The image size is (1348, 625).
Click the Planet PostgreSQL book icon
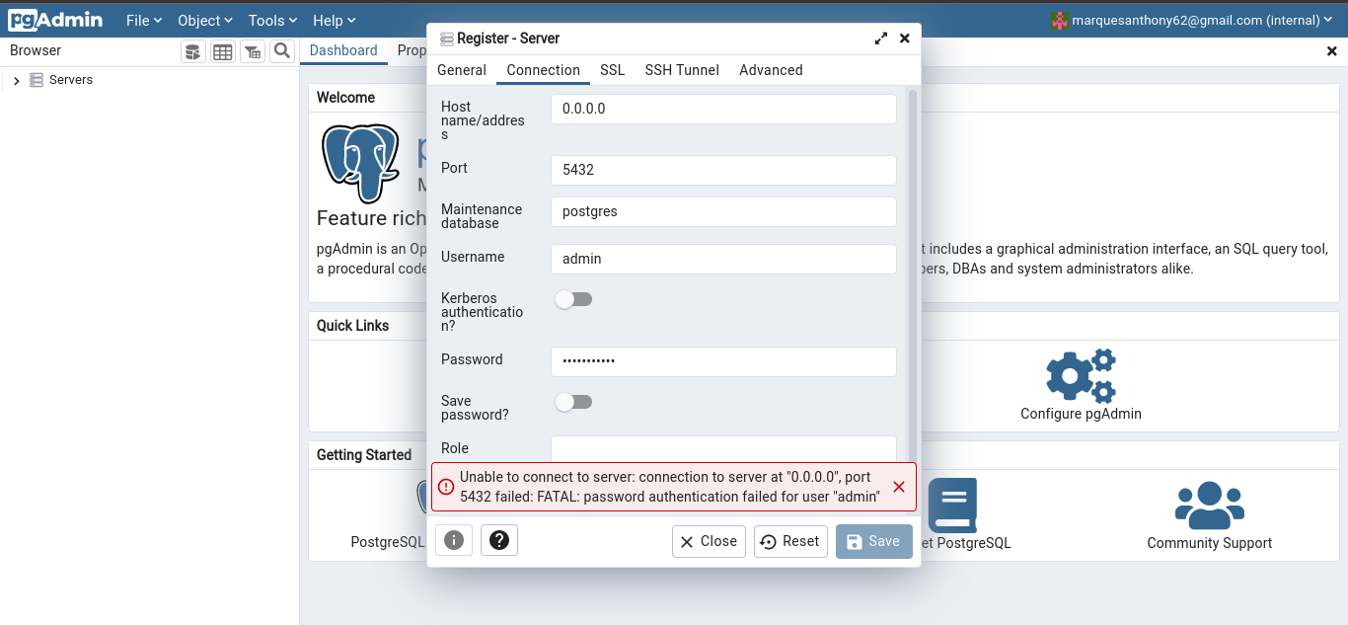952,505
